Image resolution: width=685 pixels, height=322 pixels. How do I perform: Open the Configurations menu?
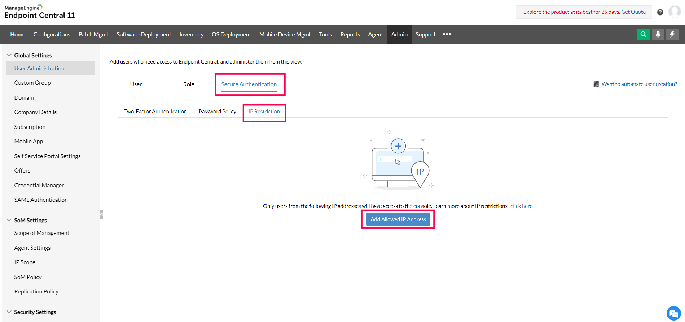[x=52, y=34]
